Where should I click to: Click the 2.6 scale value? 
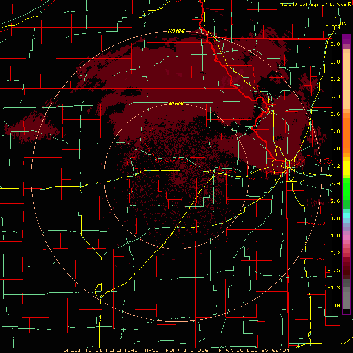[x=335, y=201]
